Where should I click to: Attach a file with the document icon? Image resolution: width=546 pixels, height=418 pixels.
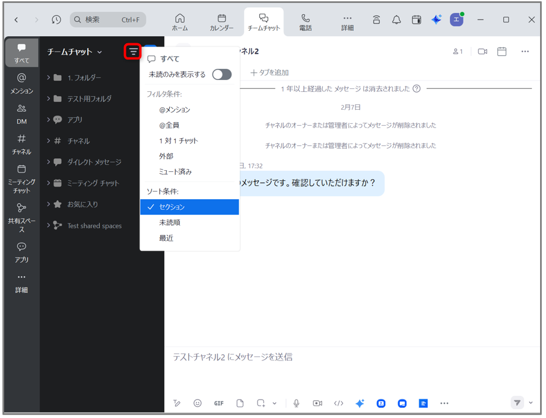tap(240, 403)
